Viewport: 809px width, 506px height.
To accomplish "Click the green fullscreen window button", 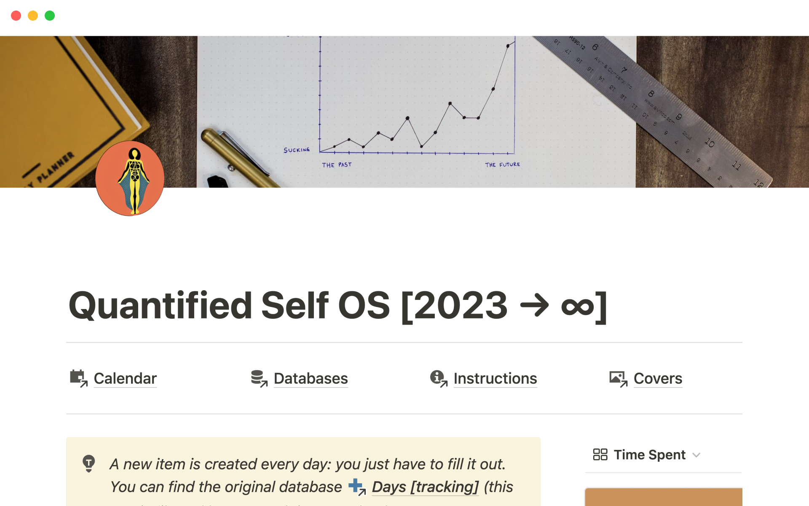I will point(50,16).
